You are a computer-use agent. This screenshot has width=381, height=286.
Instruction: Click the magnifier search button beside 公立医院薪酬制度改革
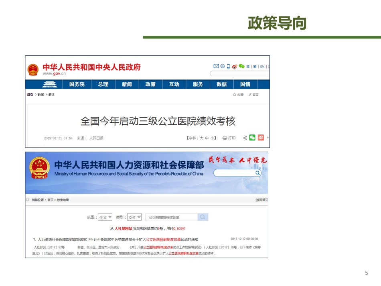pos(203,217)
